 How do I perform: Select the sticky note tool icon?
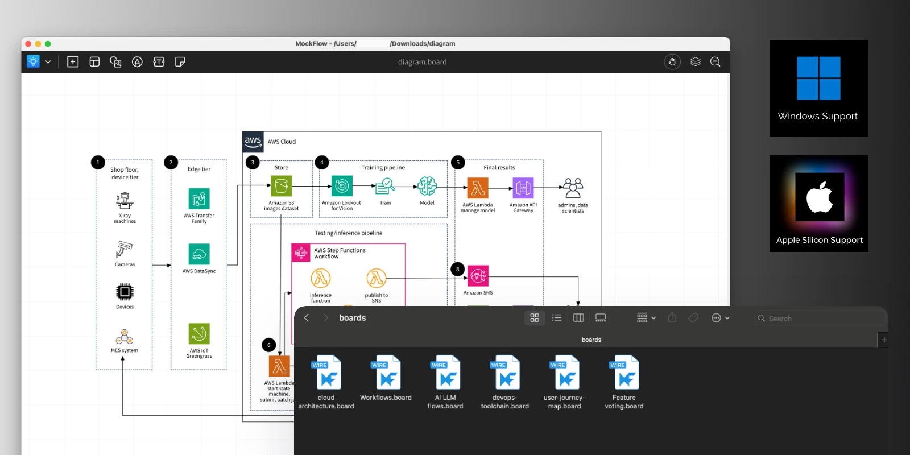180,61
